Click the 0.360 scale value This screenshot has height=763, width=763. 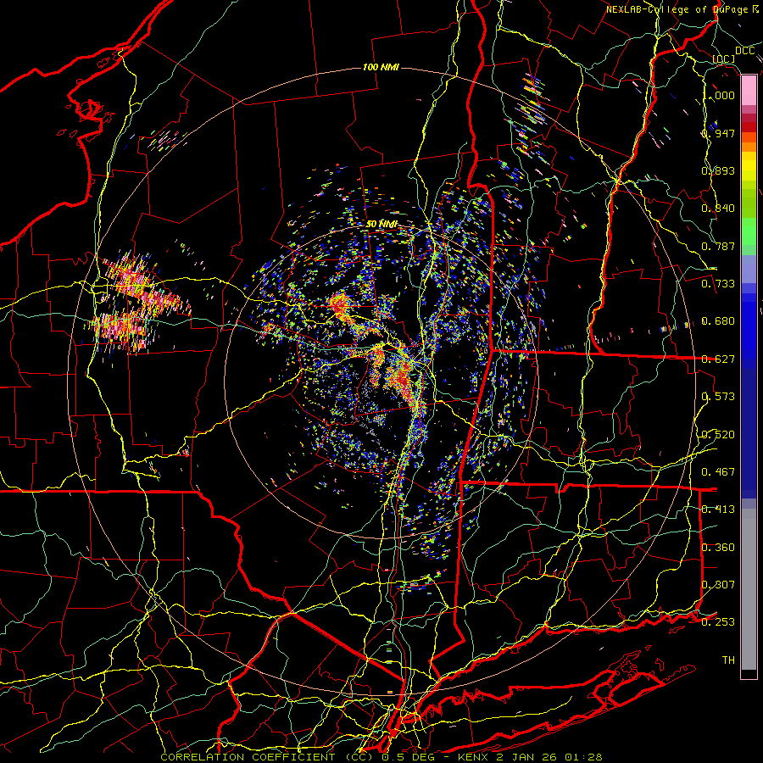pos(718,548)
